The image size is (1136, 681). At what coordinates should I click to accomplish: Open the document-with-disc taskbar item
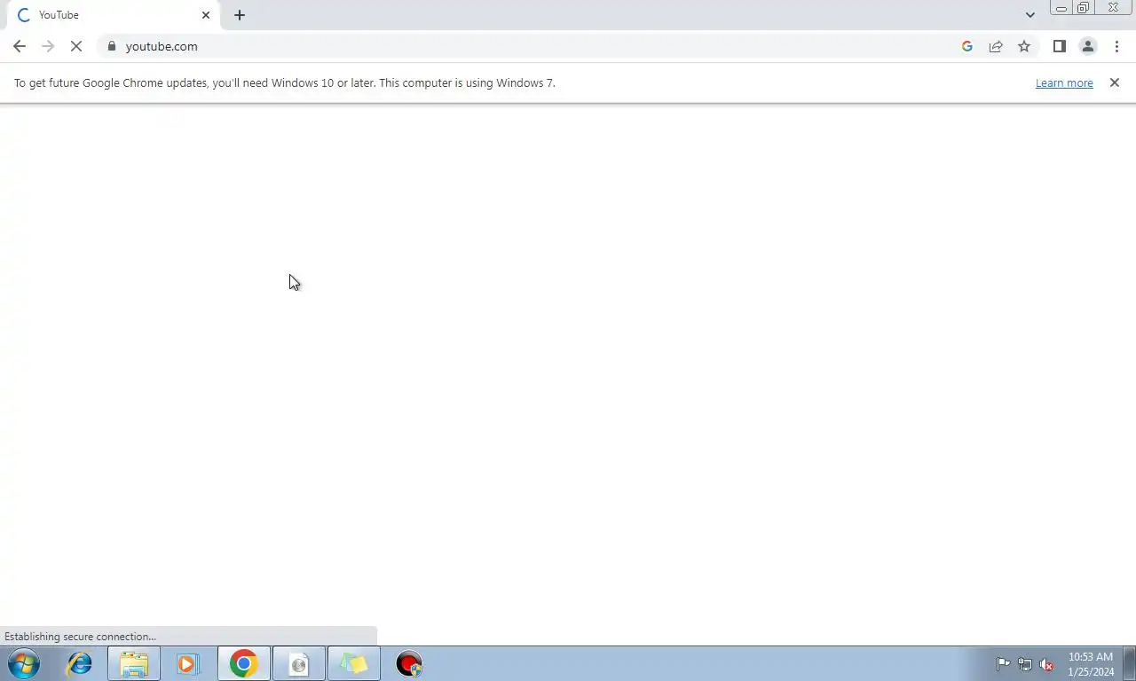tap(298, 663)
